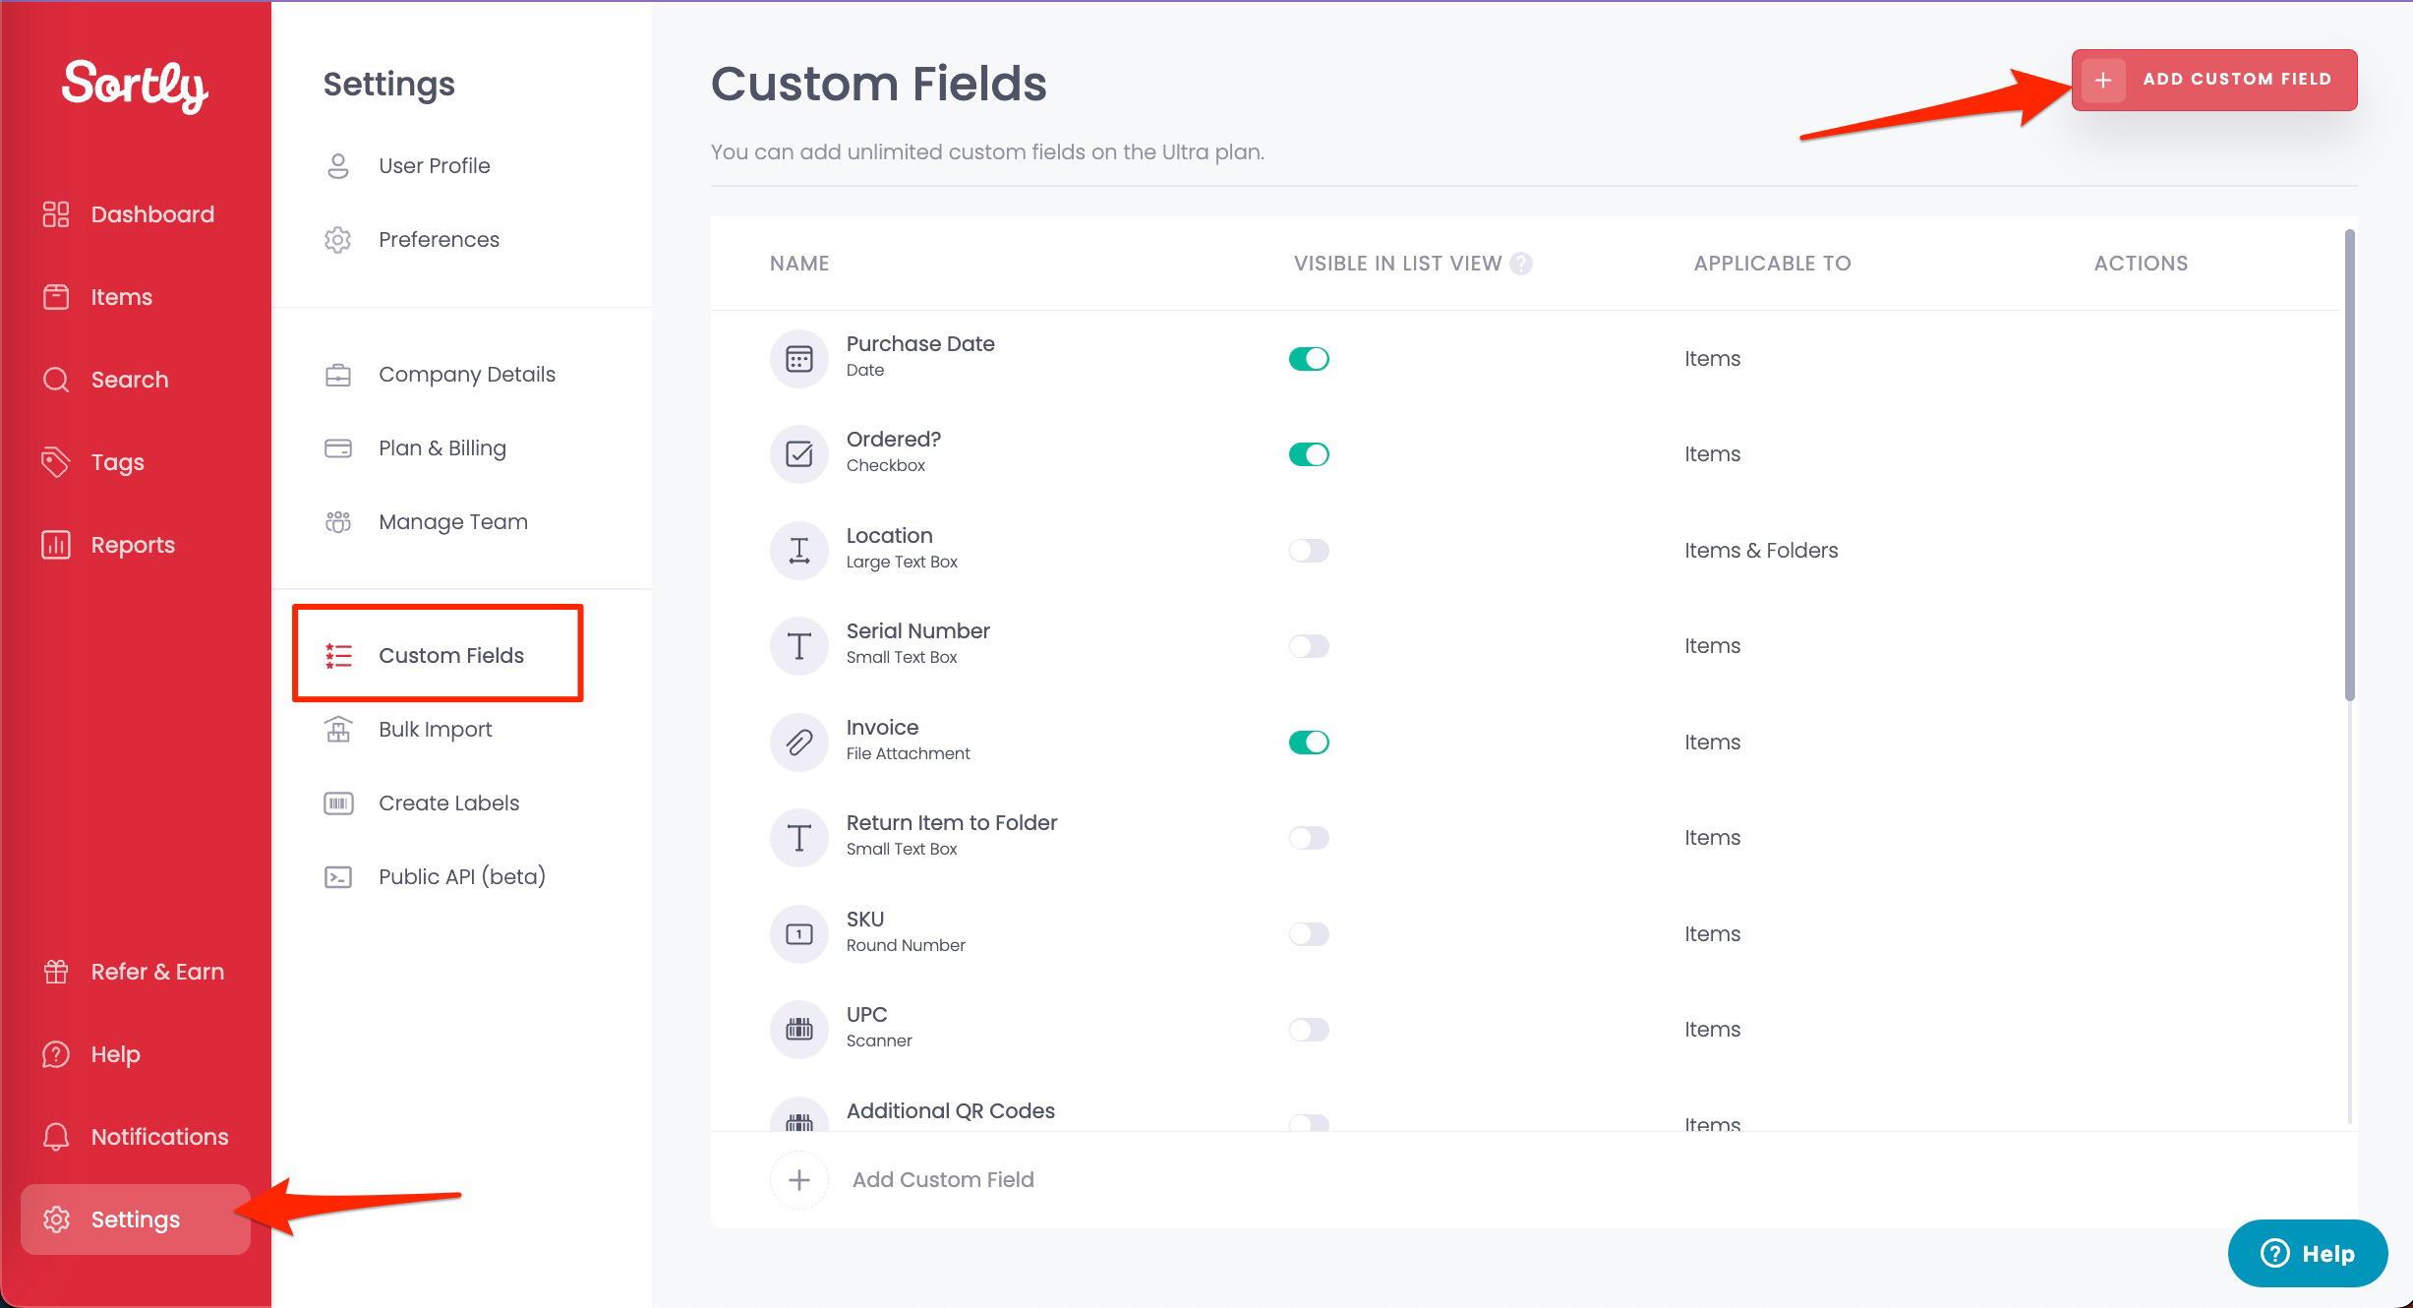The image size is (2413, 1308).
Task: Click Add Custom Field at list bottom
Action: click(x=942, y=1179)
